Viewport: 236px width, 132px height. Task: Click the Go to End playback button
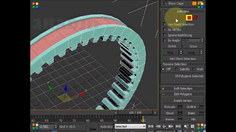tap(178, 126)
